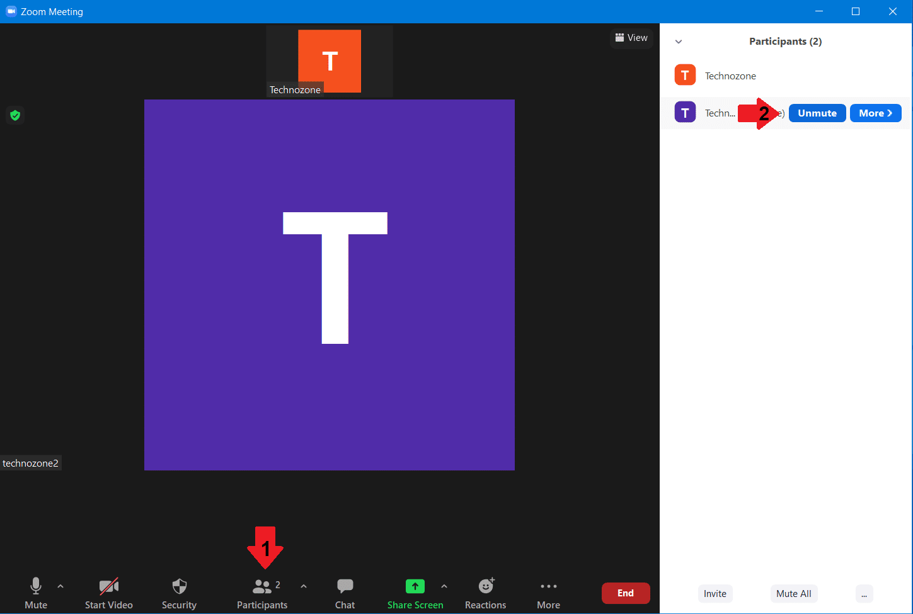The image size is (913, 614).
Task: Click the More three-dots toolbar icon
Action: coord(548,587)
